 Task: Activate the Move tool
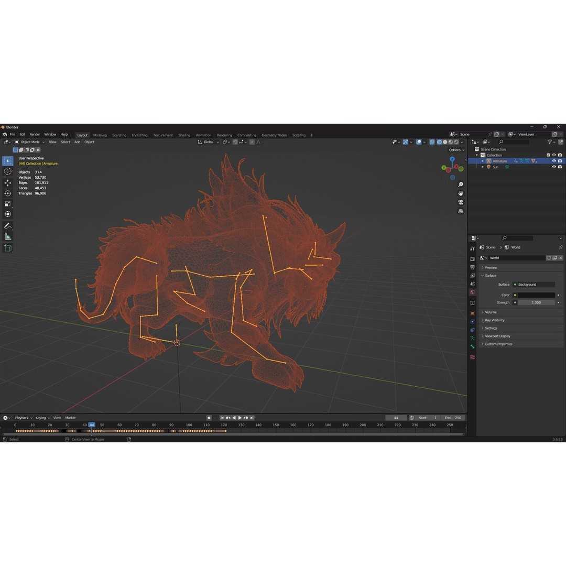coord(7,183)
